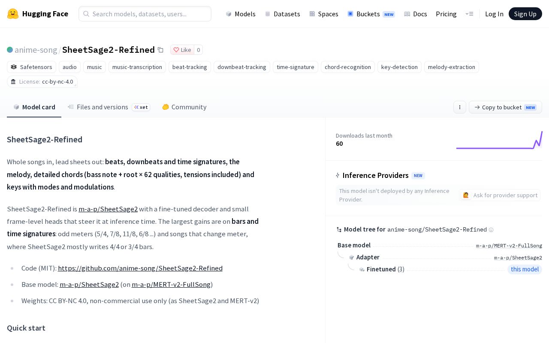This screenshot has width=549, height=343.
Task: Open the Community tab
Action: pyautogui.click(x=184, y=107)
